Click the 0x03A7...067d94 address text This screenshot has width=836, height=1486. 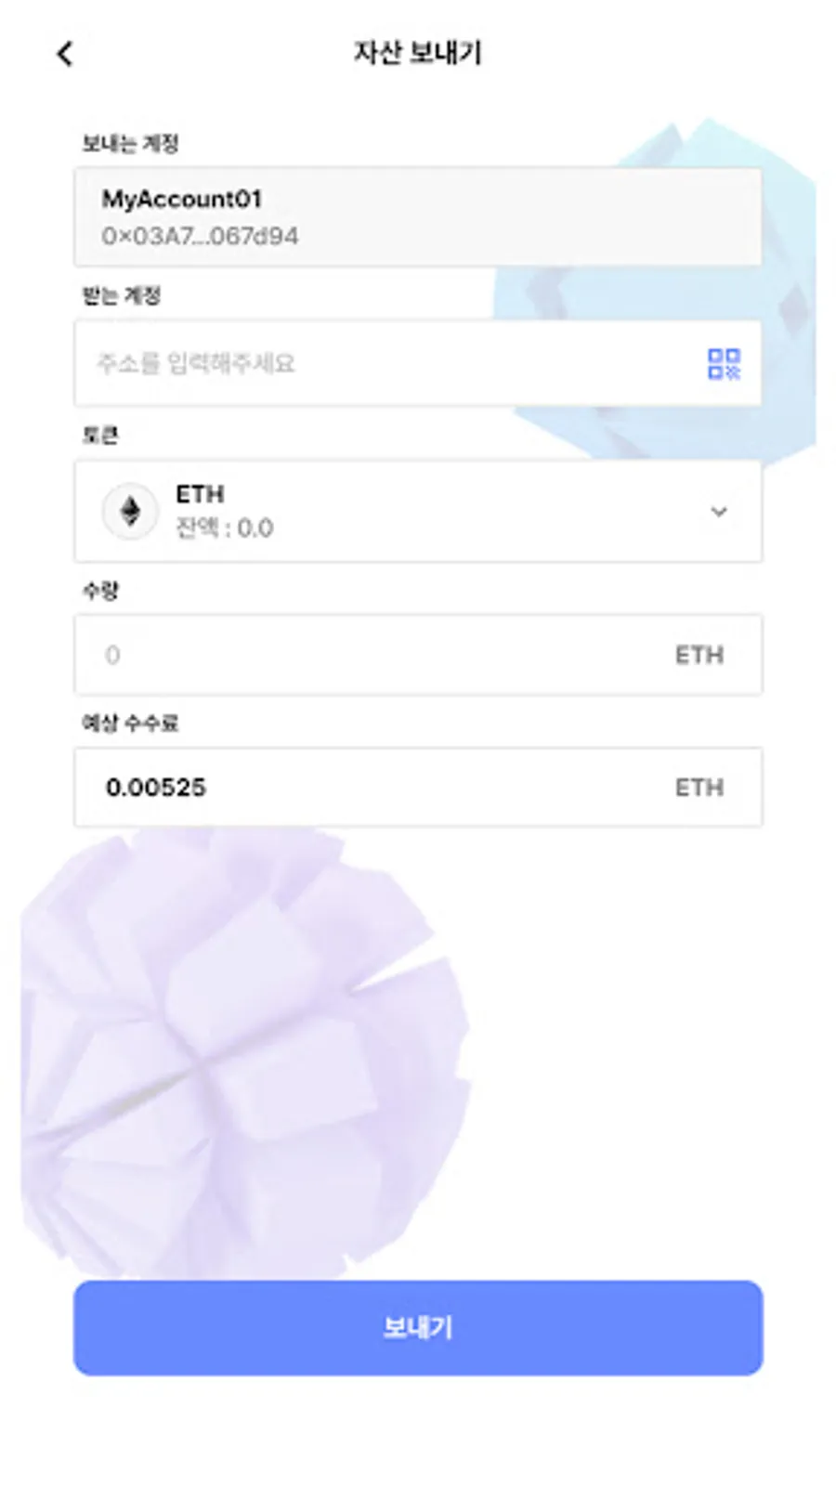pos(200,236)
